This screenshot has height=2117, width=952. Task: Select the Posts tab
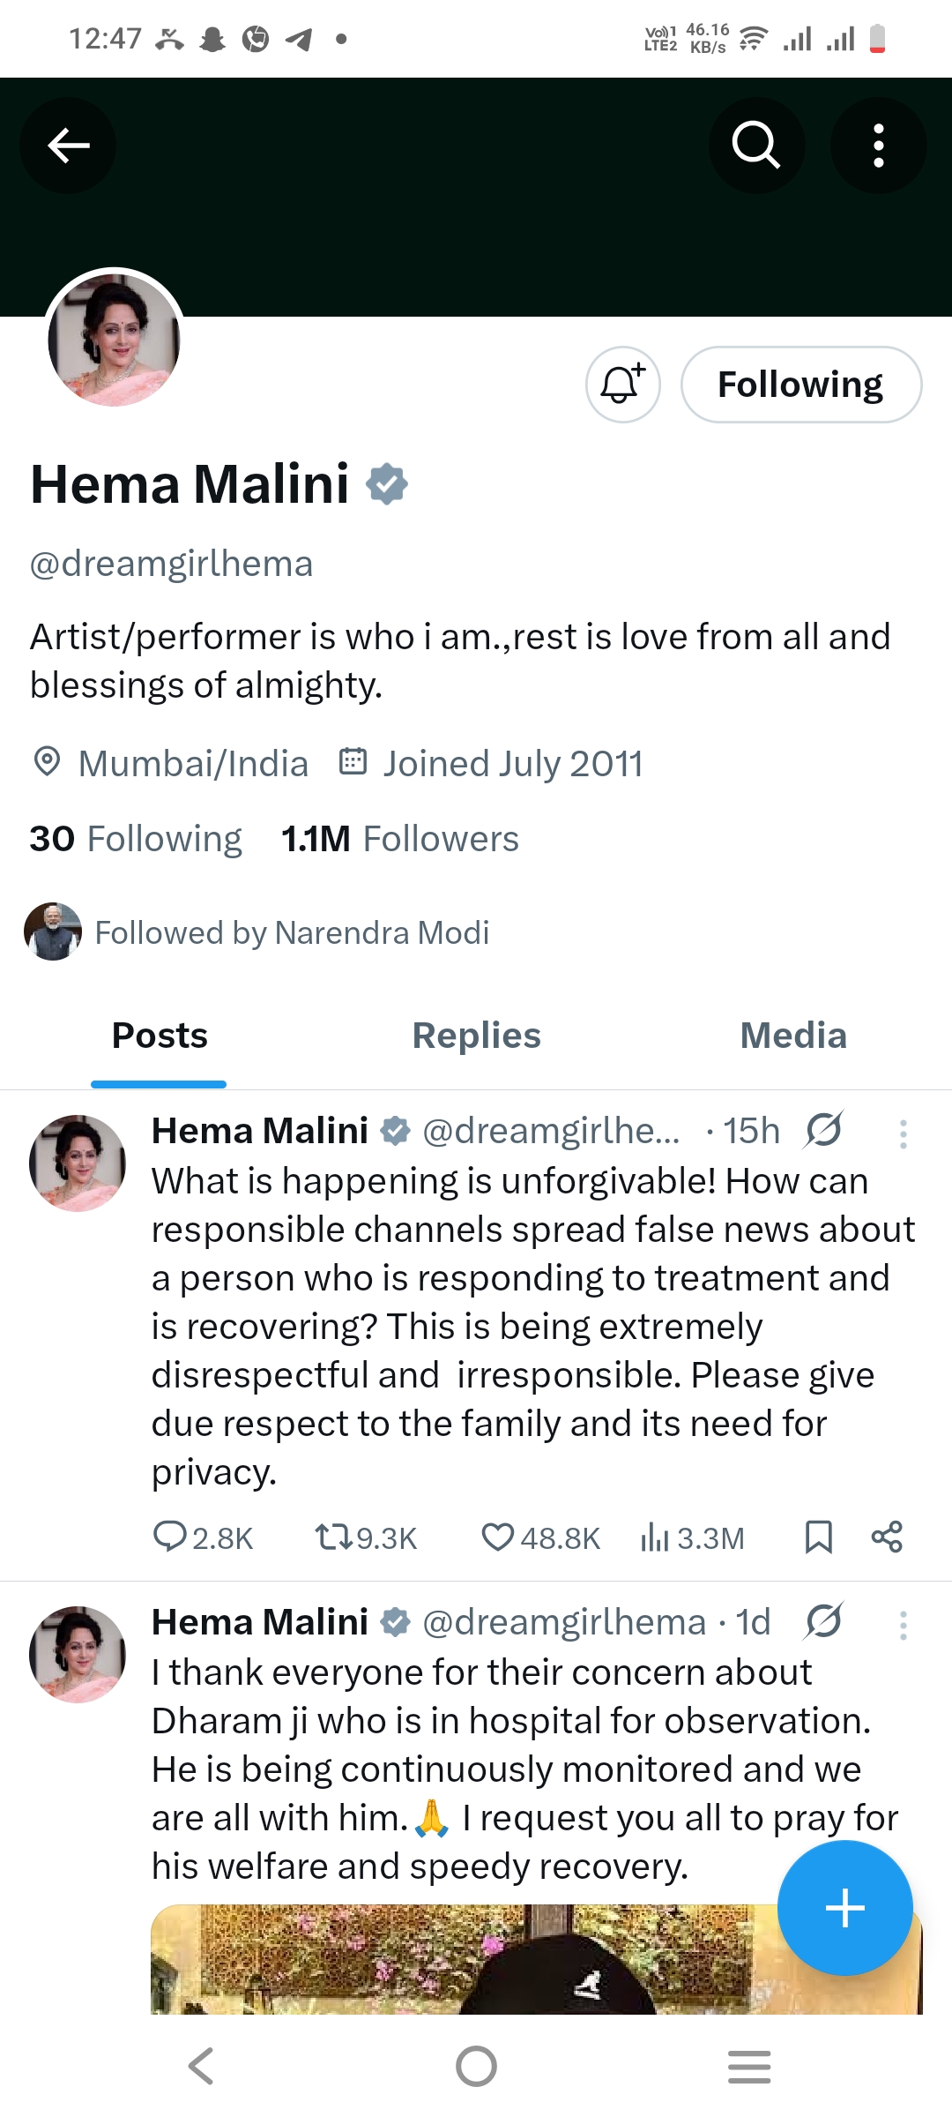[x=160, y=1036]
